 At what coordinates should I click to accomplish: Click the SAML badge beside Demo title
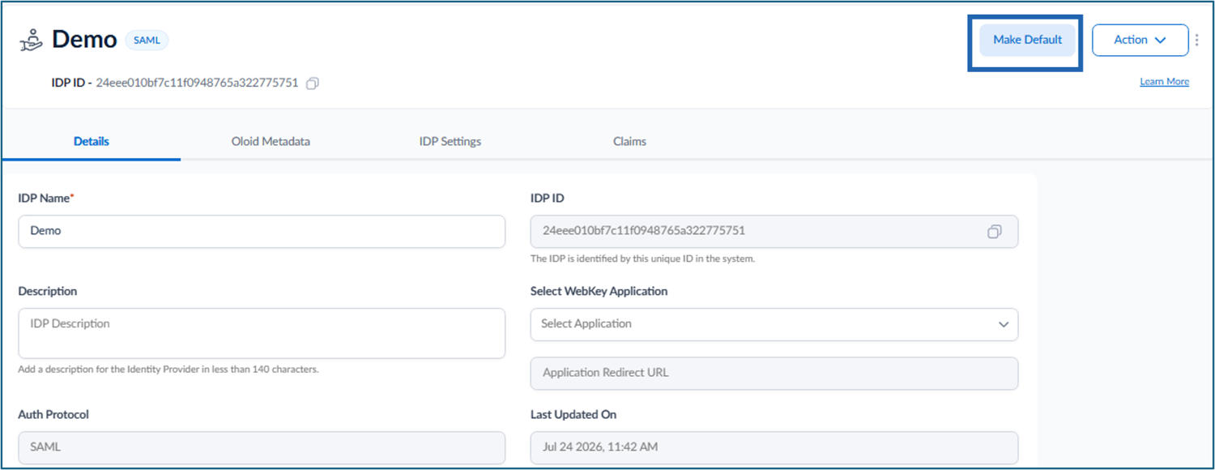[x=147, y=40]
